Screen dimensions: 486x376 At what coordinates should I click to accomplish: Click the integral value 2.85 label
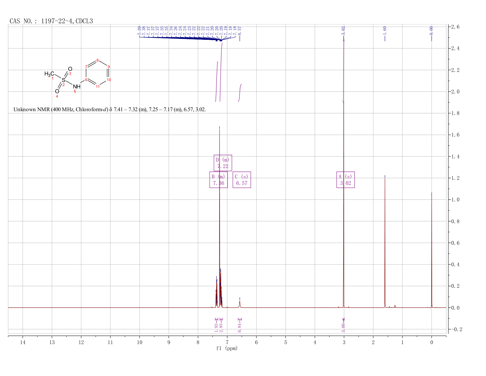[x=221, y=328]
